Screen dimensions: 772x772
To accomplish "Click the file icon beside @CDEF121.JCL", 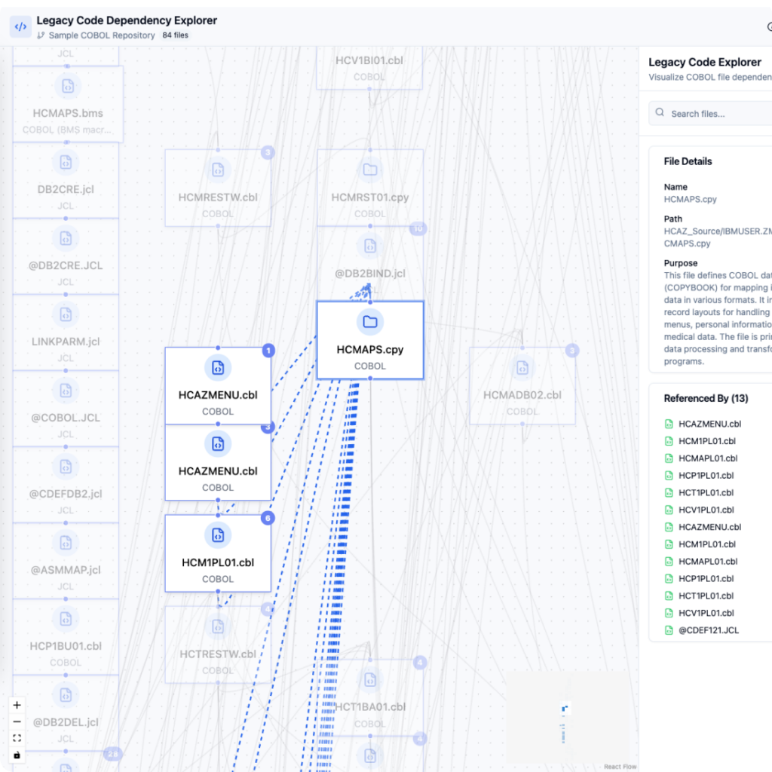I will pyautogui.click(x=669, y=630).
